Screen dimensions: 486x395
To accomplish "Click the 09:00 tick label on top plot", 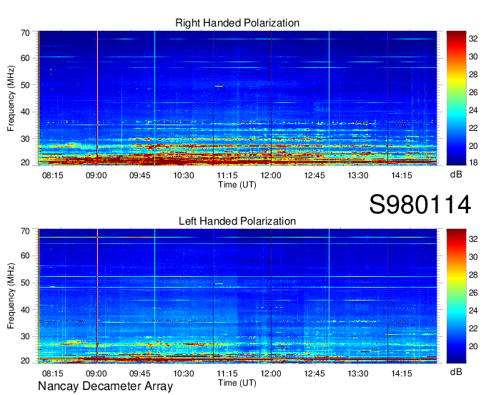I will pos(96,175).
